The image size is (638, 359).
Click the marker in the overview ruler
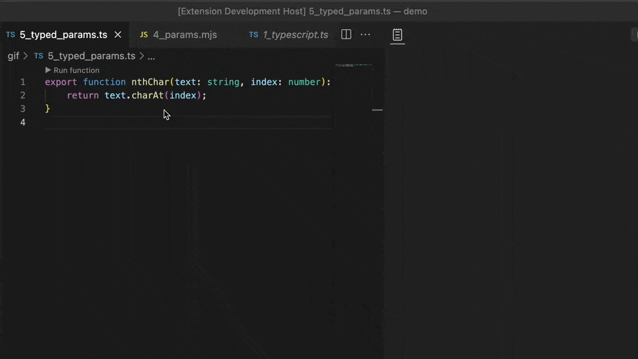tap(378, 109)
